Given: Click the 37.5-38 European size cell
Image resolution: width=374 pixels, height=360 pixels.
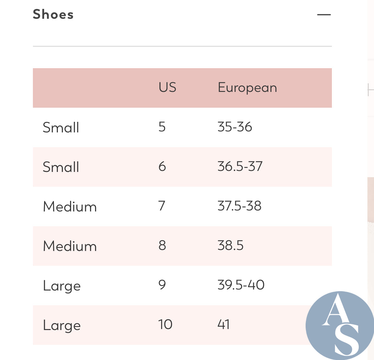Looking at the screenshot, I should click(239, 206).
